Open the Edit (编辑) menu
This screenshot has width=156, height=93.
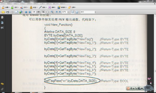pyautogui.click(x=10, y=4)
